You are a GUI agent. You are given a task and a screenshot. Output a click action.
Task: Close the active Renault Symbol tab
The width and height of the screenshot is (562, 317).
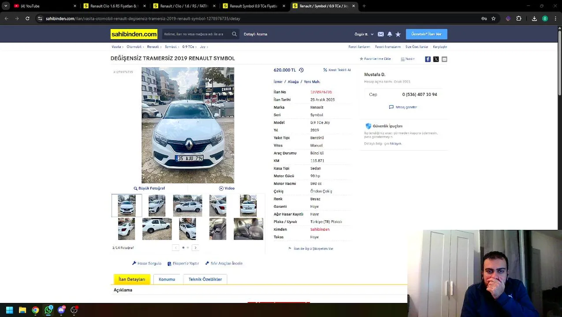click(354, 6)
